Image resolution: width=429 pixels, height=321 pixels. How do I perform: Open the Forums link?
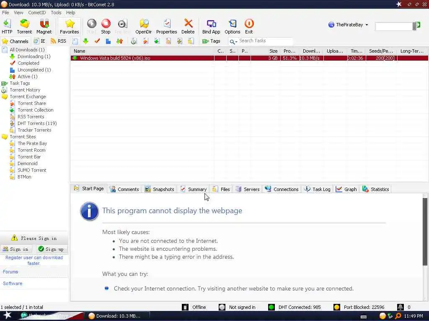(x=10, y=272)
